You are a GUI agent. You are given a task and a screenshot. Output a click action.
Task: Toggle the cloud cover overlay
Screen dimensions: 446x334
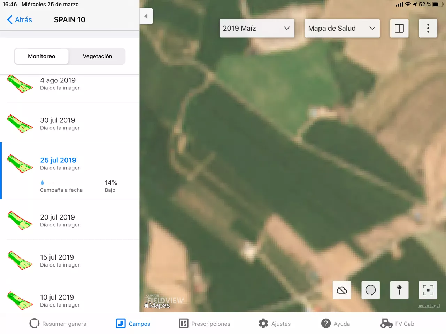pyautogui.click(x=341, y=290)
